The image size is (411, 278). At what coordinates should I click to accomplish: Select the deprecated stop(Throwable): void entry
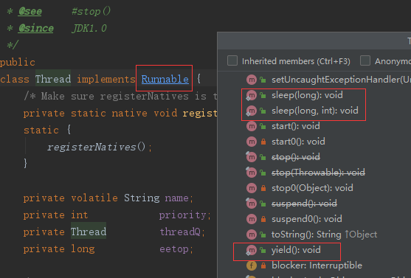(x=318, y=173)
